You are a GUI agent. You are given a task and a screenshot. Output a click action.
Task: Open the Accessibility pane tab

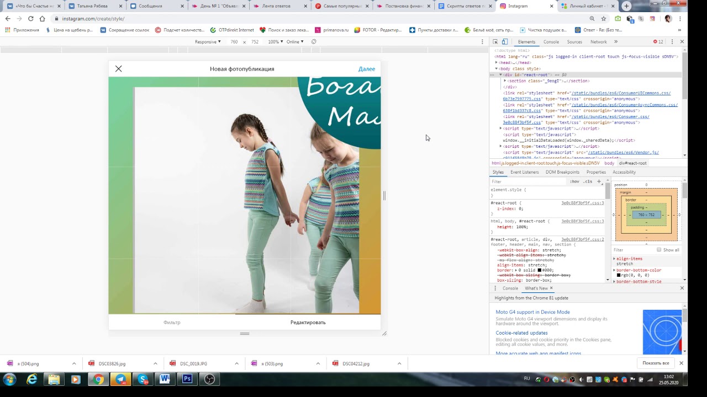click(624, 172)
